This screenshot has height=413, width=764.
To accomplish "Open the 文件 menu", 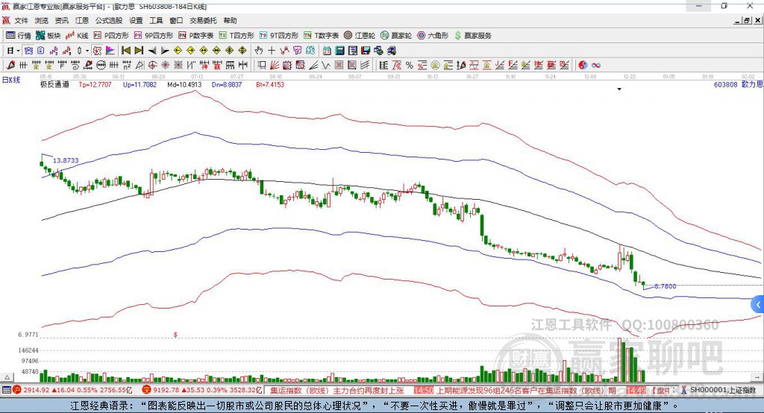I will [x=21, y=20].
